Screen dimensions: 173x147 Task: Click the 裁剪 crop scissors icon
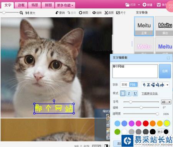[106, 13]
